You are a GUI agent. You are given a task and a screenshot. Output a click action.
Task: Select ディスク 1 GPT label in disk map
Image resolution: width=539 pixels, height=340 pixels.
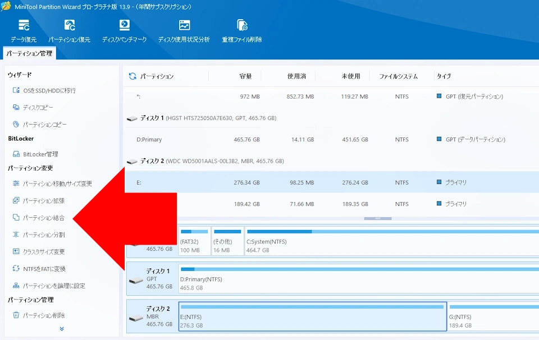click(x=152, y=278)
